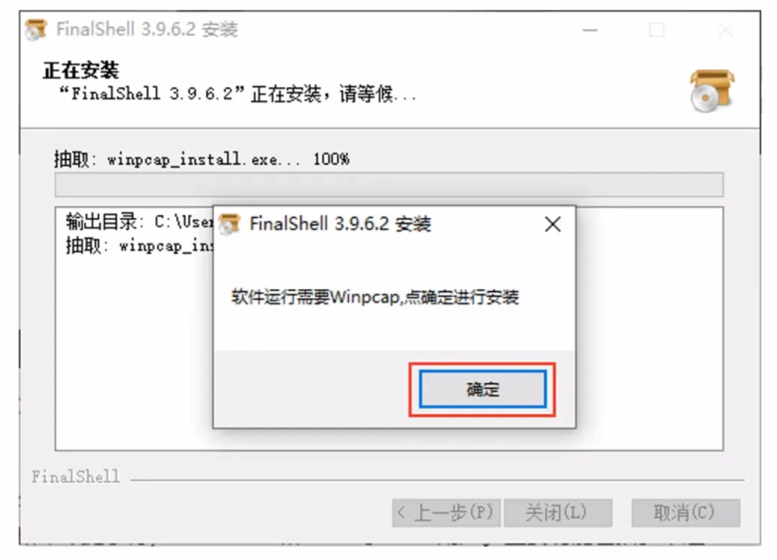Click the greyed close button of the main installer window
The width and height of the screenshot is (777, 560).
click(x=725, y=30)
